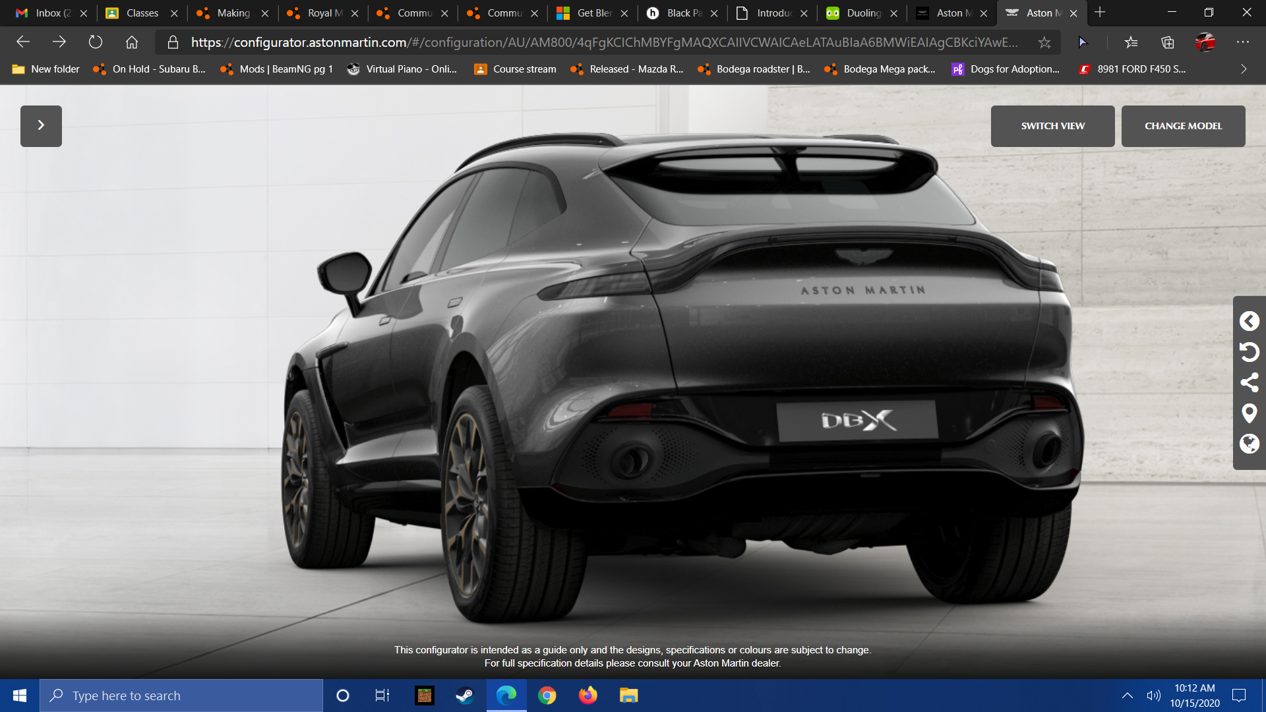Add this page to favorites star
Image resolution: width=1266 pixels, height=712 pixels.
point(1044,42)
